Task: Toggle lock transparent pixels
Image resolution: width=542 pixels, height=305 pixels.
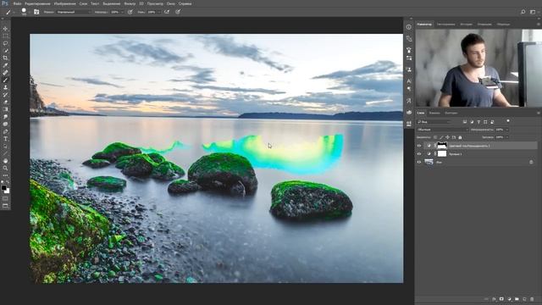Action: coord(434,137)
